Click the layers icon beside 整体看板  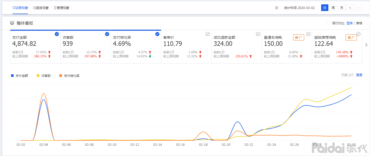(x=12, y=23)
